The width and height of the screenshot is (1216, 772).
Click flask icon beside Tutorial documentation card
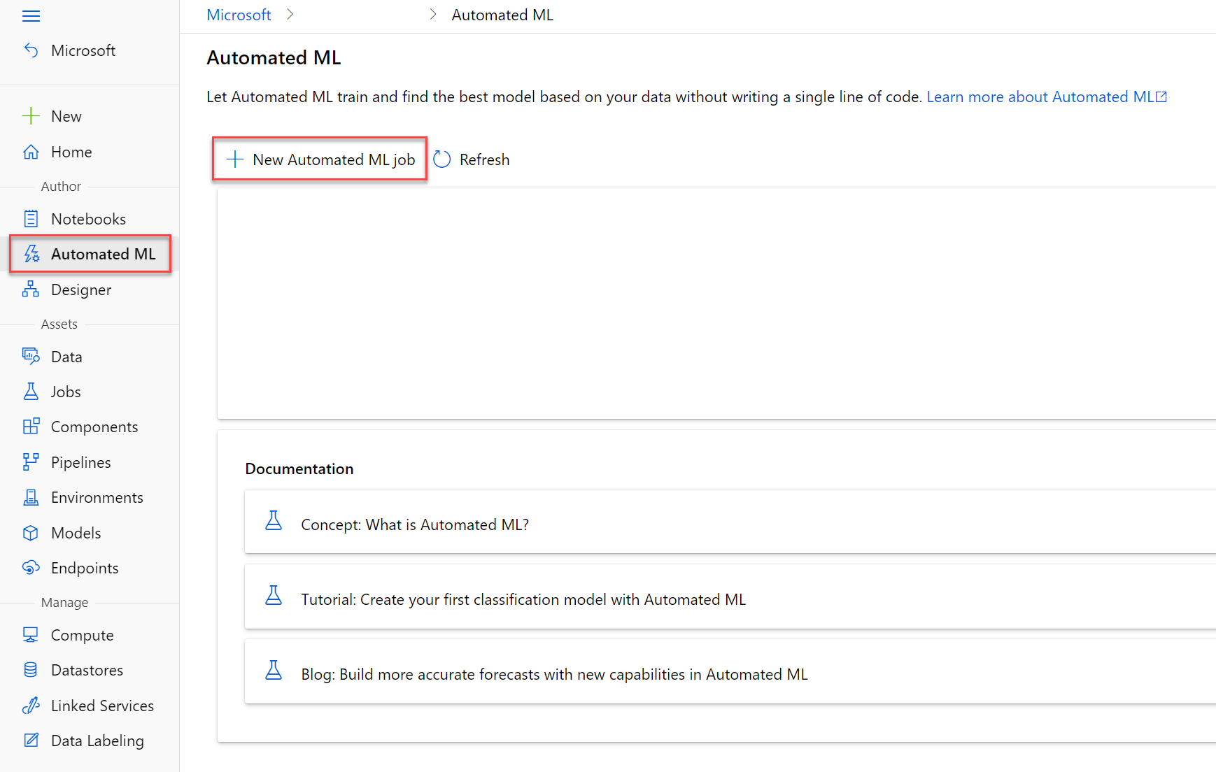[x=274, y=596]
